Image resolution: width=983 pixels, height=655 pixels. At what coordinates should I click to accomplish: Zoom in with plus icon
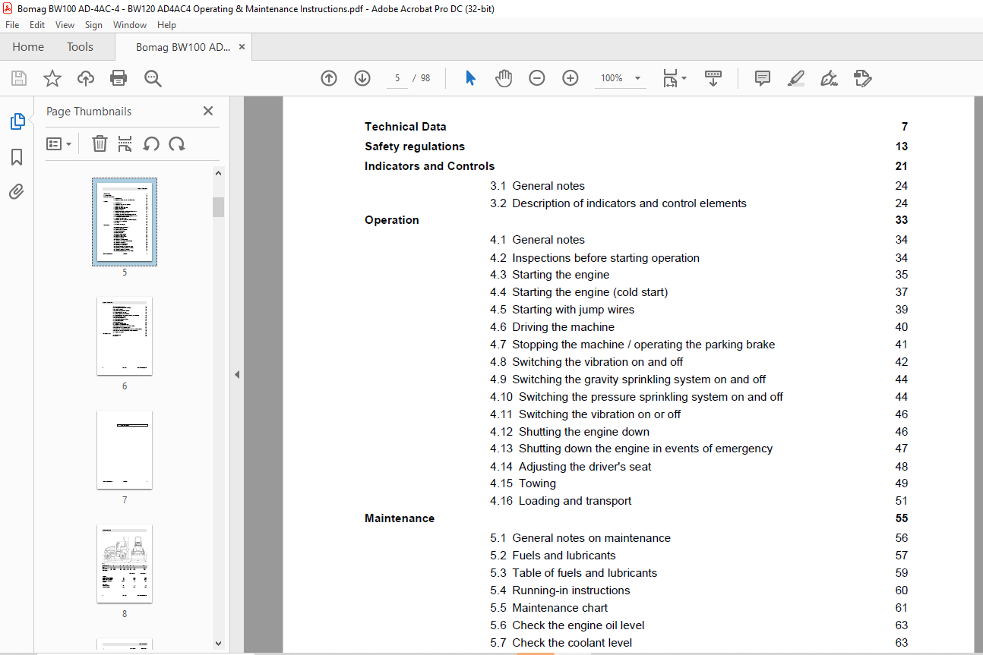(571, 78)
